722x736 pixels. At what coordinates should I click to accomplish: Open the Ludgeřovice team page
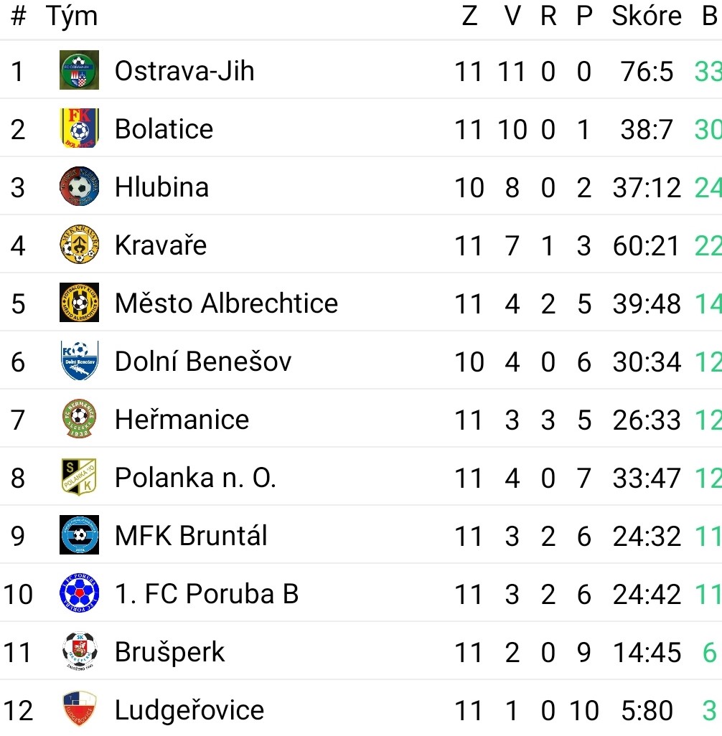189,709
